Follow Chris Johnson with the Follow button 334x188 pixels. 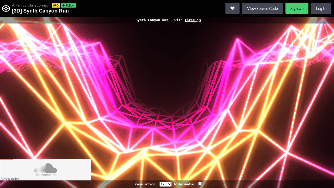point(68,5)
